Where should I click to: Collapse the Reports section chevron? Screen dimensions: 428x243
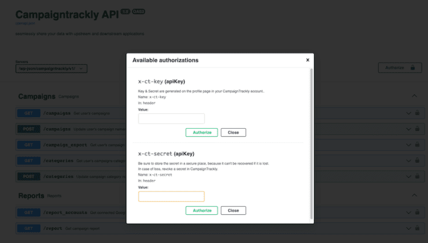(414, 196)
